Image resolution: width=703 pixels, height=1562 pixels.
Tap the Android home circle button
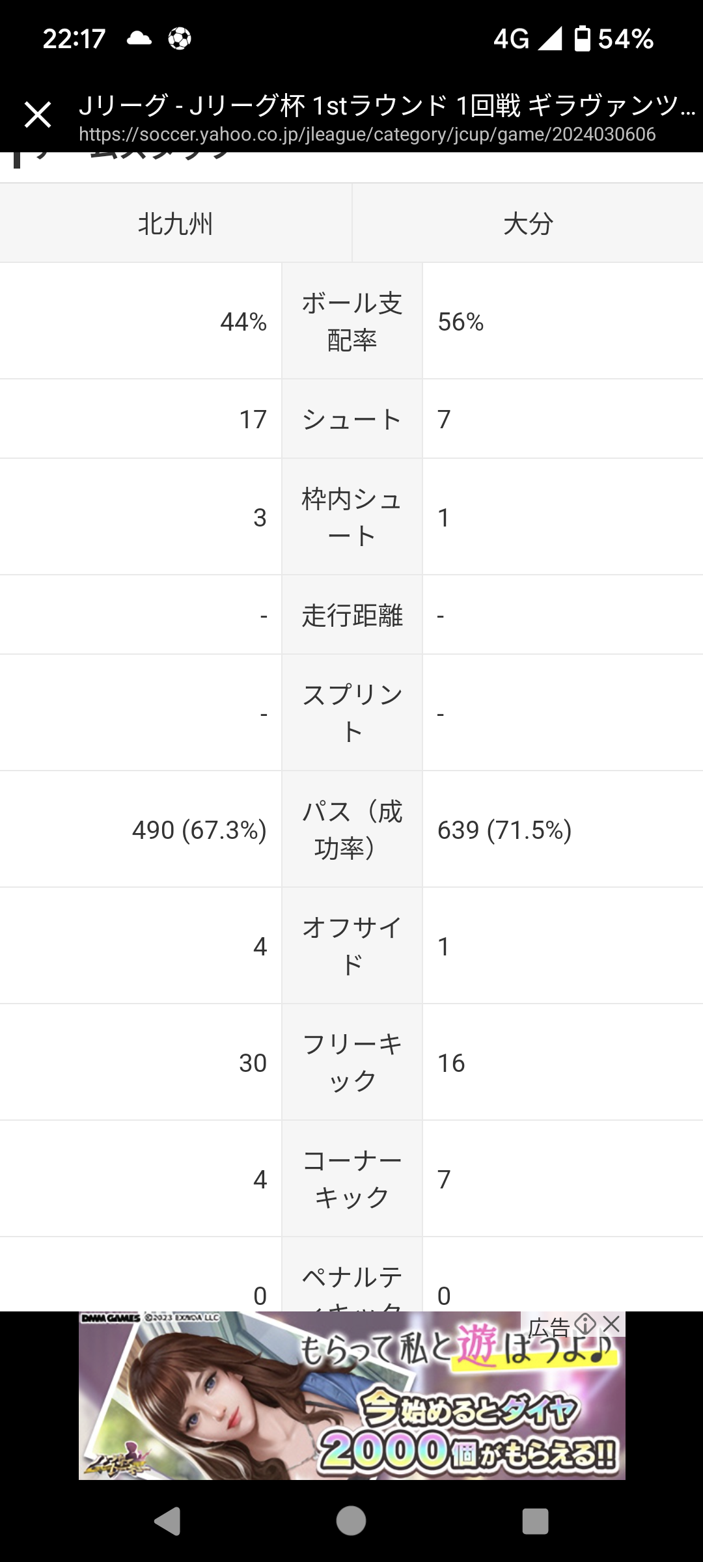(351, 1522)
